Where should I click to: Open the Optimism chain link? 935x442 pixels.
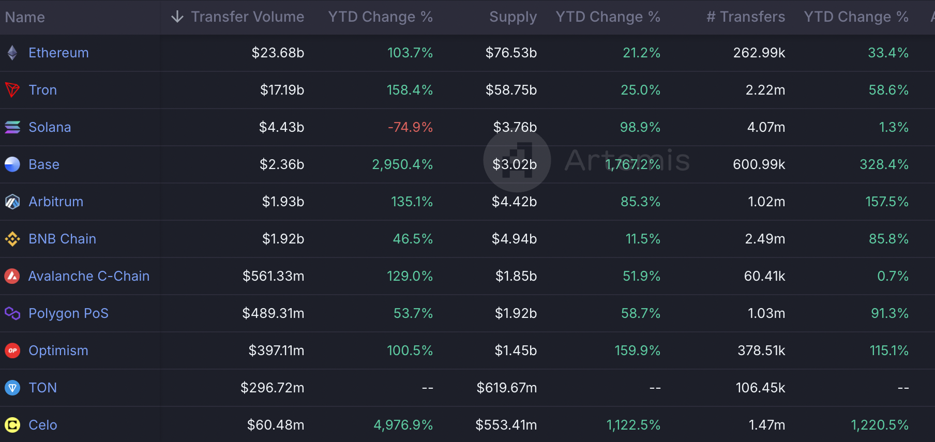[x=58, y=350]
